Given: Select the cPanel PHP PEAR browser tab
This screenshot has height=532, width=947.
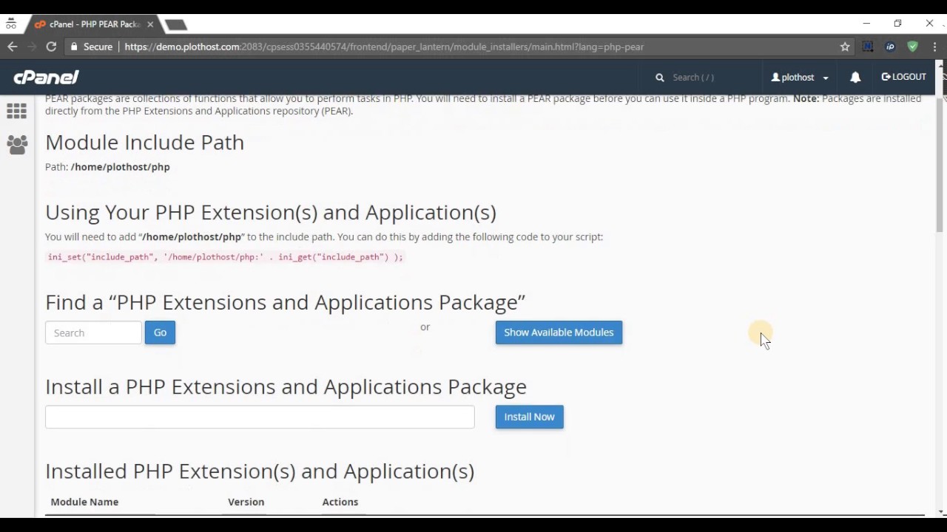Looking at the screenshot, I should tap(87, 24).
